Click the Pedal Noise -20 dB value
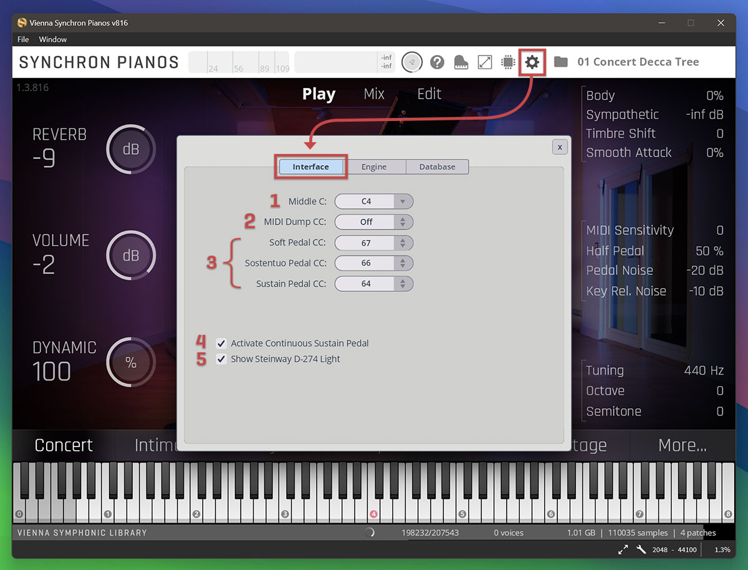The image size is (748, 570). pos(705,271)
